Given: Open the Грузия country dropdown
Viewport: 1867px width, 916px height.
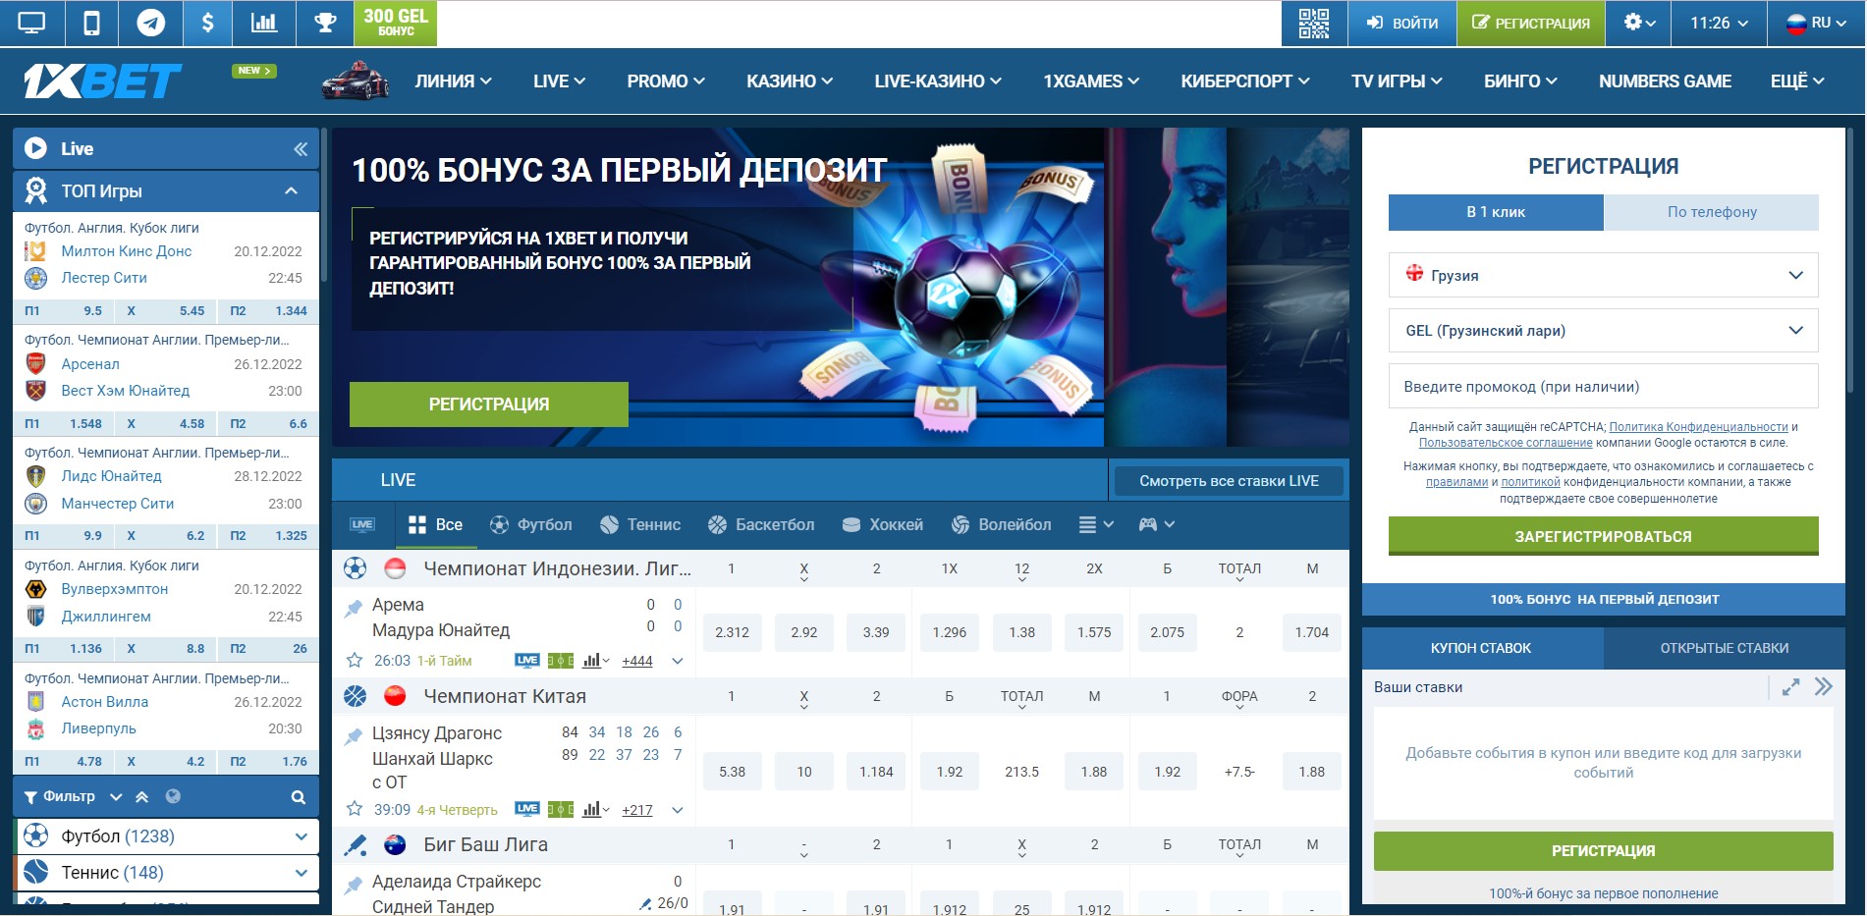Looking at the screenshot, I should pos(1603,275).
